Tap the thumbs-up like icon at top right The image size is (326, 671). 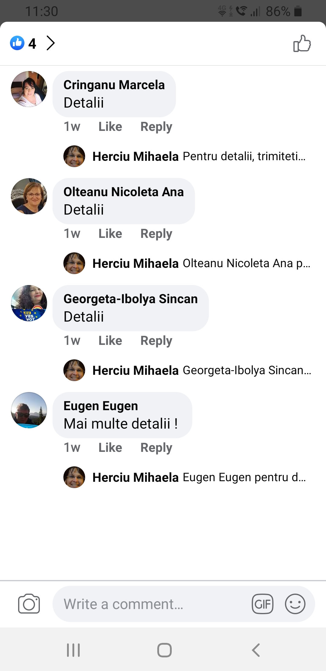point(302,44)
